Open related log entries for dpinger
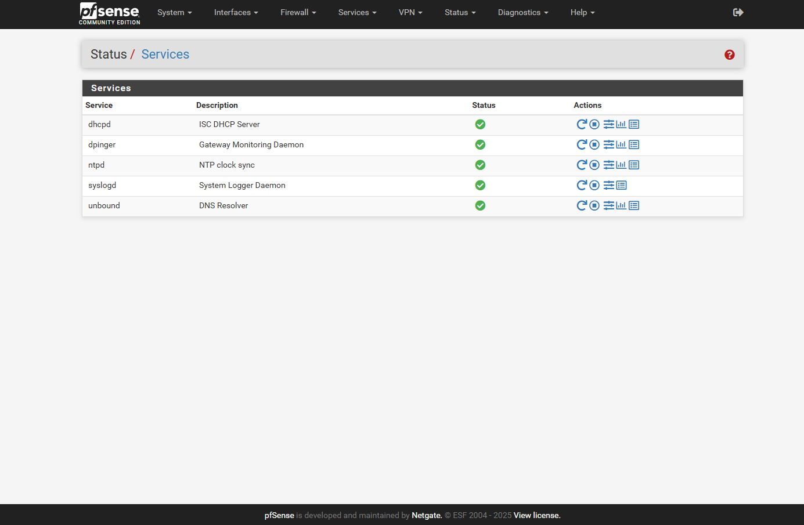Viewport: 804px width, 525px height. (x=634, y=144)
